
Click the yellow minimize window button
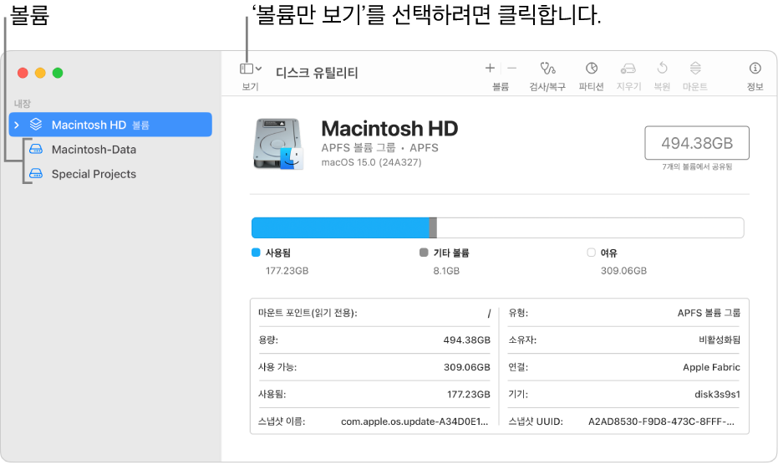point(40,73)
